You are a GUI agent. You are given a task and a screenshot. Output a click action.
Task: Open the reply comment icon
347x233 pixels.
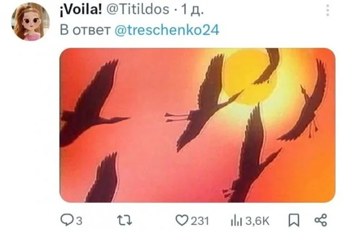pos(66,221)
